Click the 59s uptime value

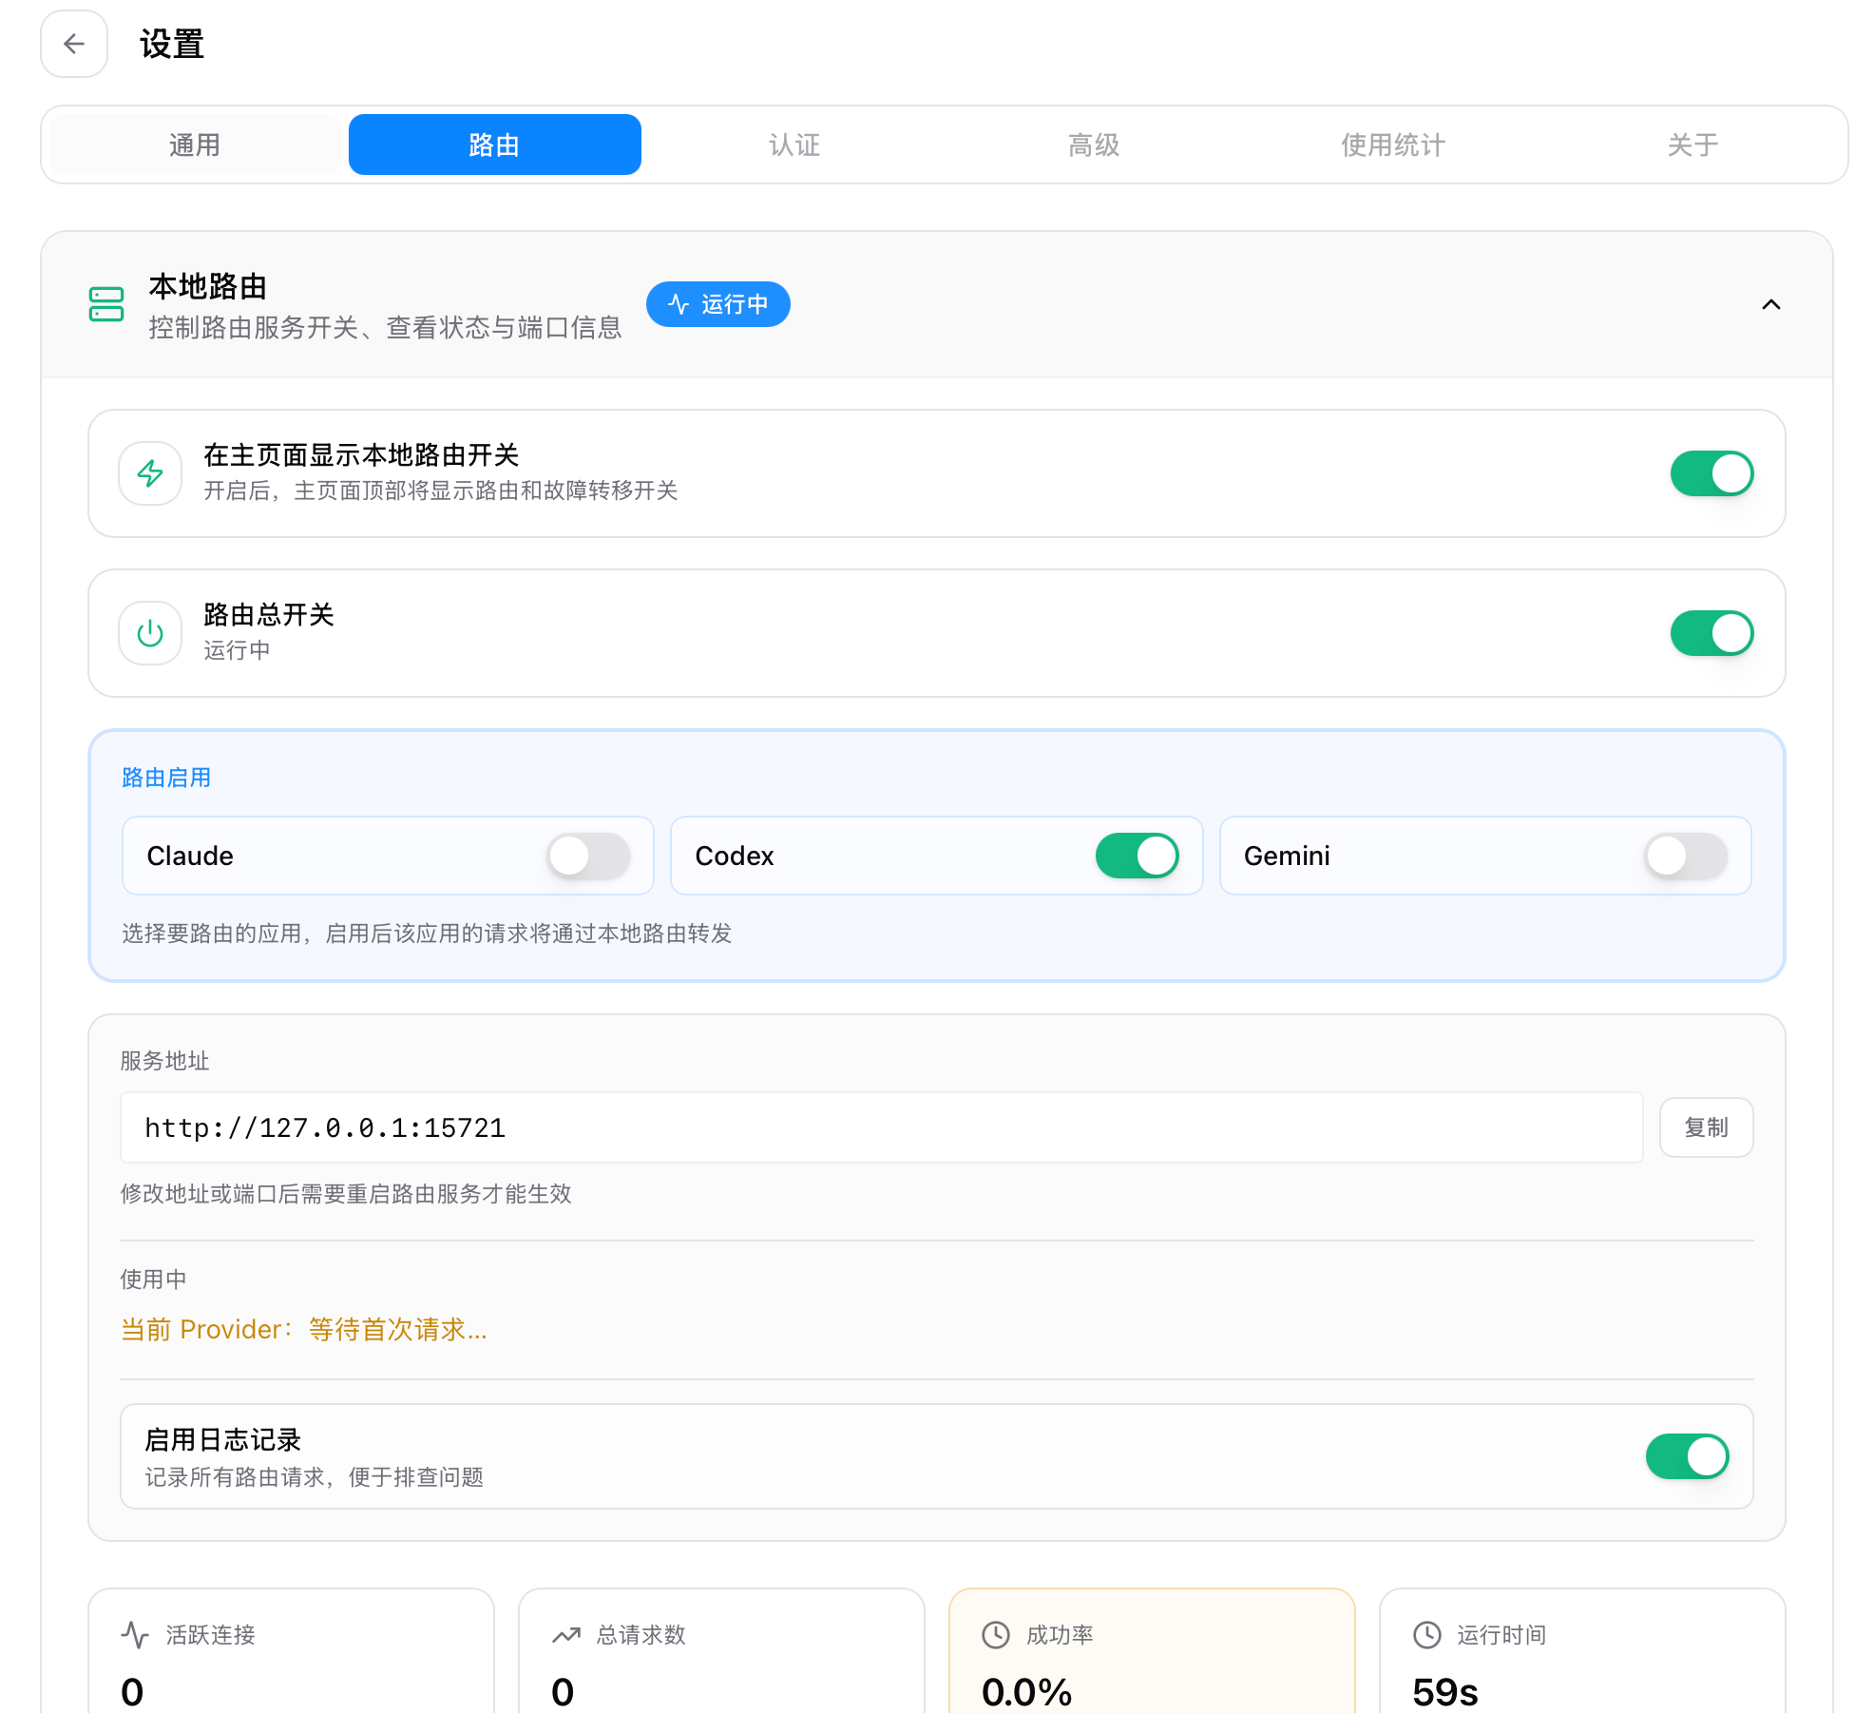click(1445, 1692)
